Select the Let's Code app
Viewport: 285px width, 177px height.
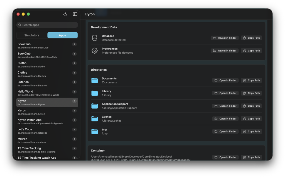tap(47, 131)
